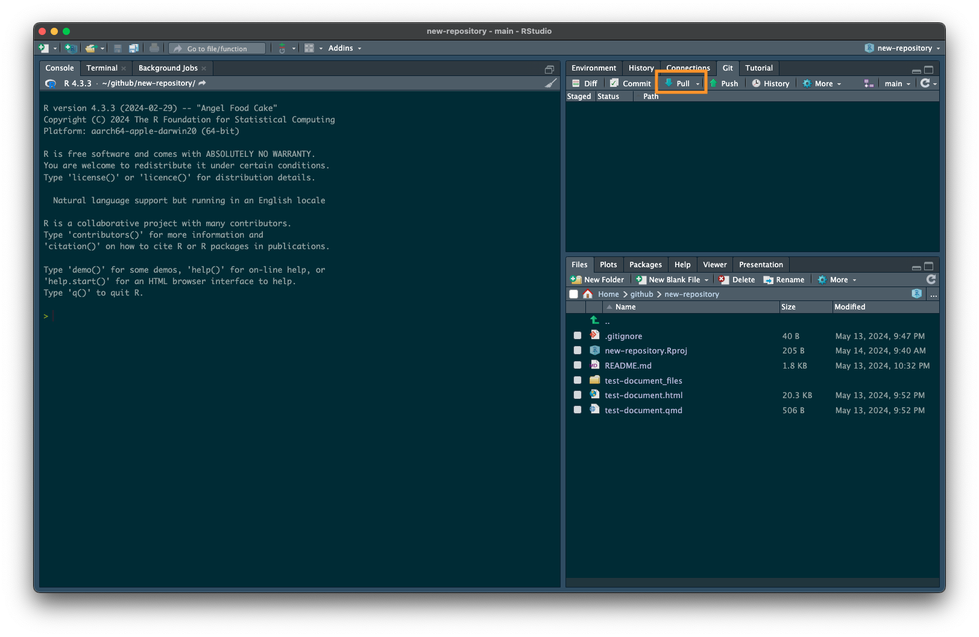Switch to the Terminal tab

[102, 68]
